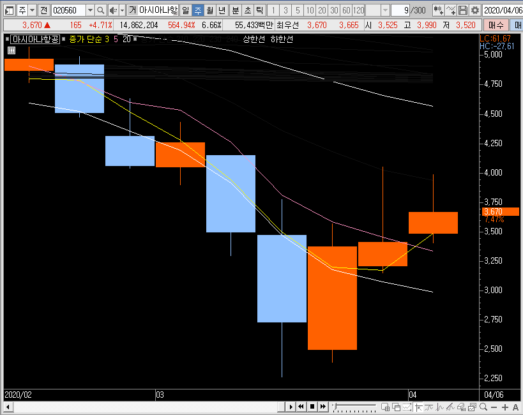The height and width of the screenshot is (415, 523).
Task: Select the weekly (주) period tab
Action: point(198,11)
